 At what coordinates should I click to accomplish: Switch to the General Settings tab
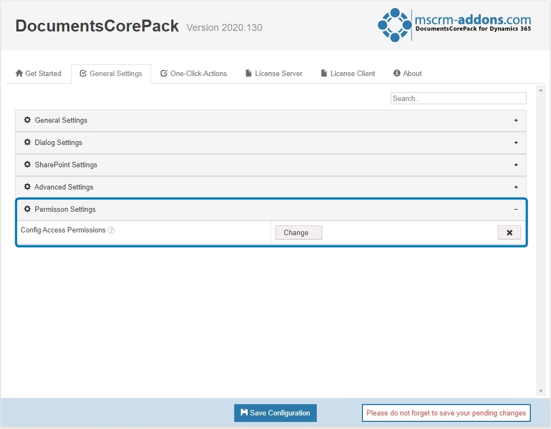[x=111, y=73]
